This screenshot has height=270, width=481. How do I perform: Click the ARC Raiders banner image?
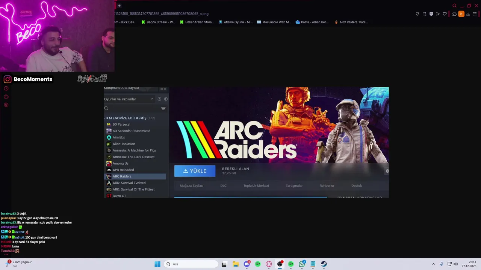pyautogui.click(x=279, y=125)
